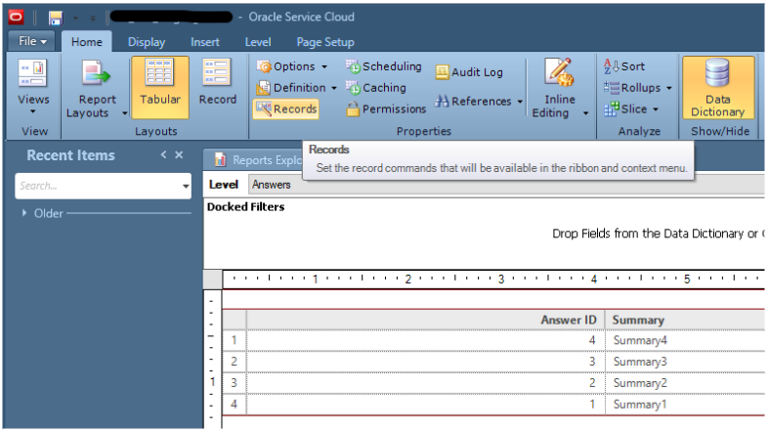Click the Level field showing Answers

click(x=506, y=185)
